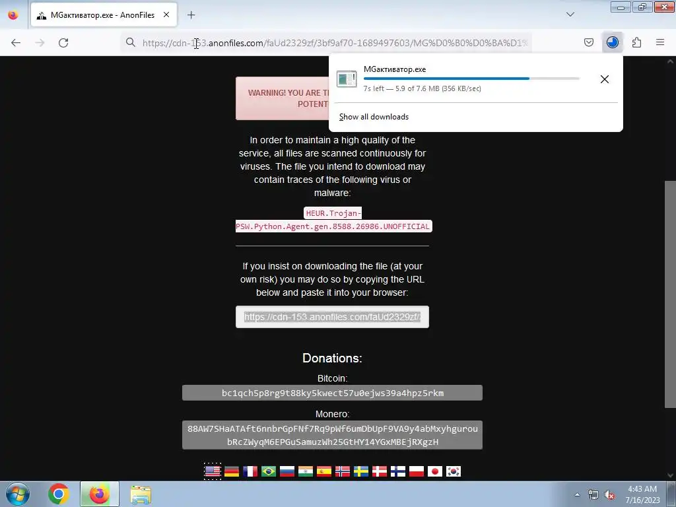This screenshot has height=507, width=676.
Task: Switch language with the Spanish flag
Action: [324, 471]
